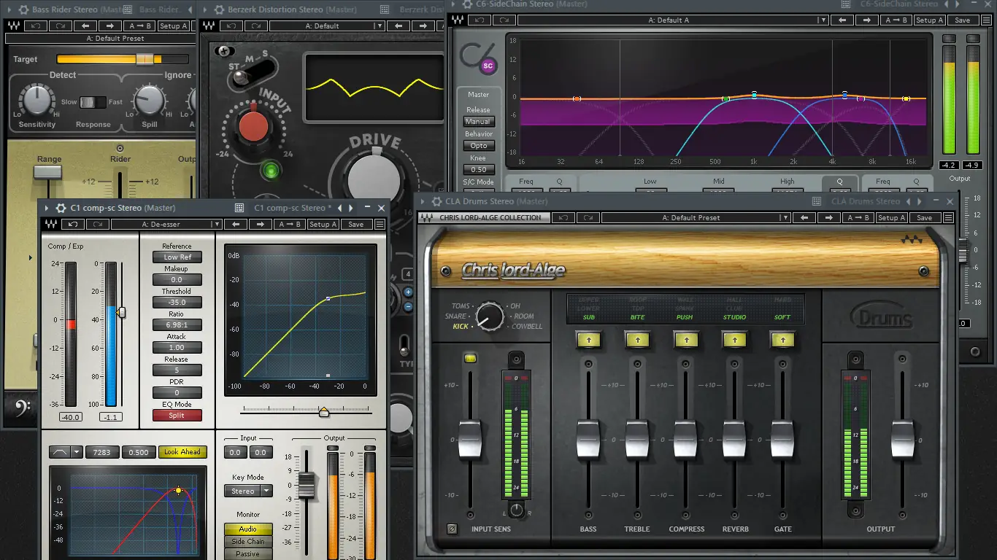
Task: Open the C1 comp-sc hamburger menu icon
Action: click(x=380, y=225)
